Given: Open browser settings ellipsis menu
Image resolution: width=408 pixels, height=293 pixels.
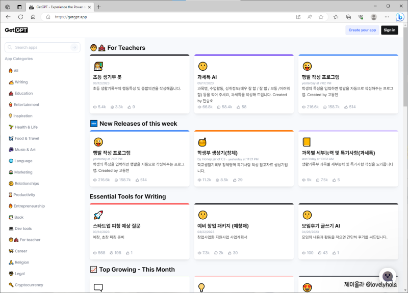Looking at the screenshot, I should 387,17.
